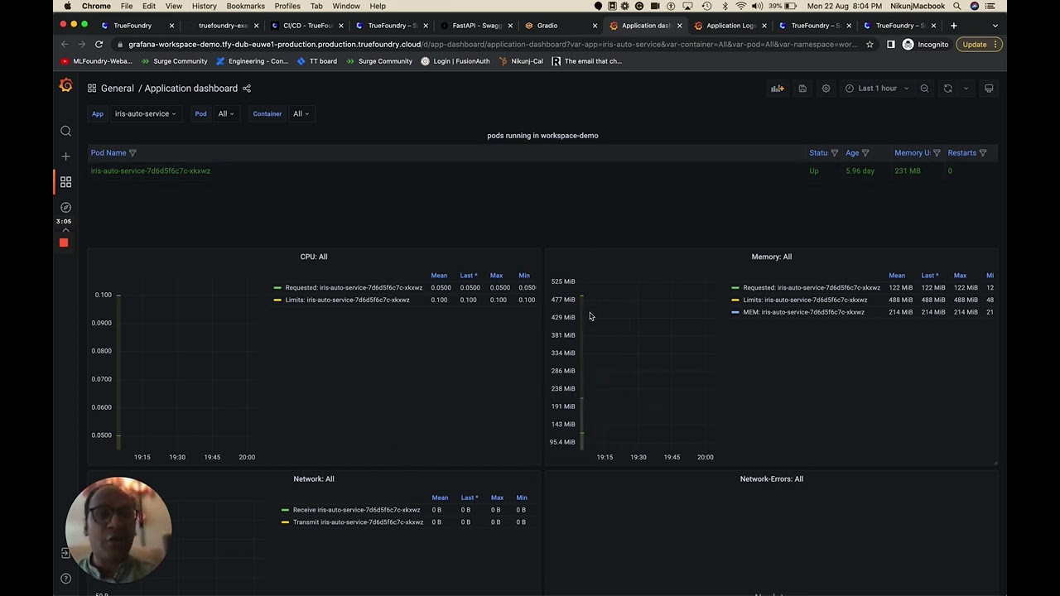Open the dashboard grid icon beside General

point(92,89)
